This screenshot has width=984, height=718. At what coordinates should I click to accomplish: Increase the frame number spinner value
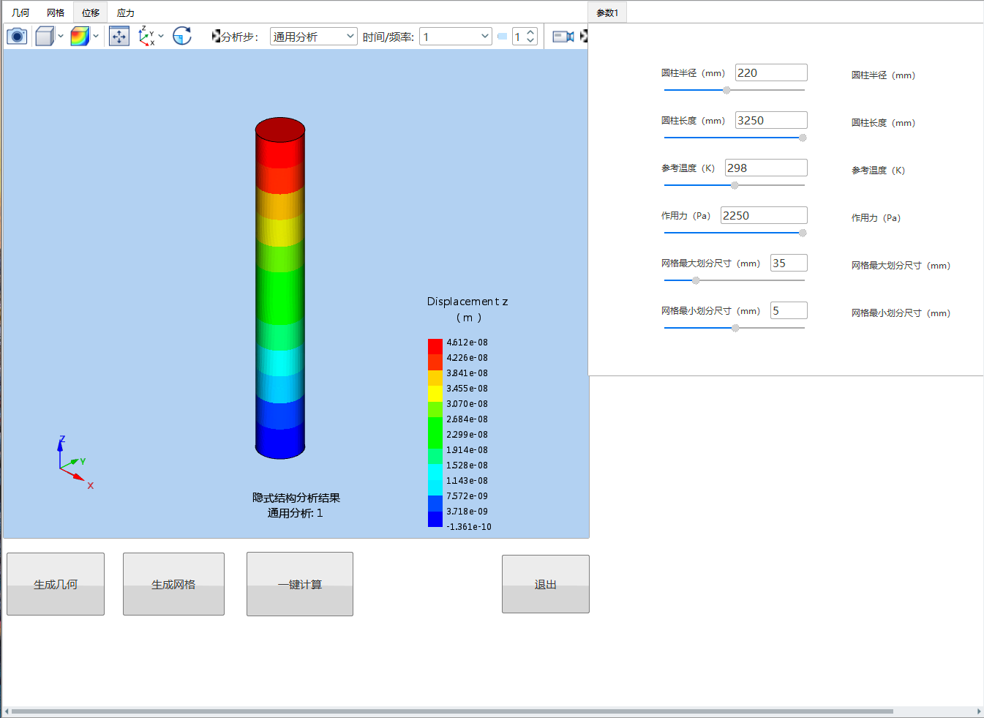click(x=531, y=32)
